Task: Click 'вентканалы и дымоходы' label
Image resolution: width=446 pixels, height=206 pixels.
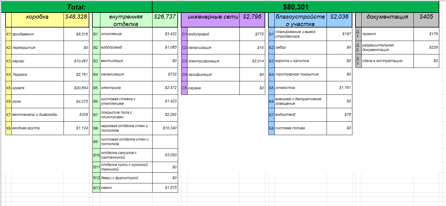Action: [37, 115]
